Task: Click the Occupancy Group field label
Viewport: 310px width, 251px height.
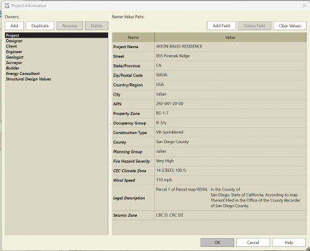Action: pos(130,123)
